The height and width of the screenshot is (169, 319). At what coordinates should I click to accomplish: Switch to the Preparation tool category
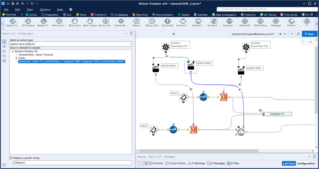click(50, 14)
